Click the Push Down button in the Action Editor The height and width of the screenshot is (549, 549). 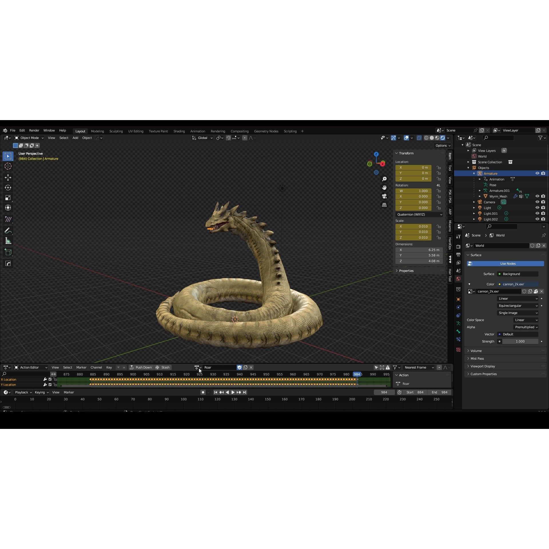click(x=141, y=367)
